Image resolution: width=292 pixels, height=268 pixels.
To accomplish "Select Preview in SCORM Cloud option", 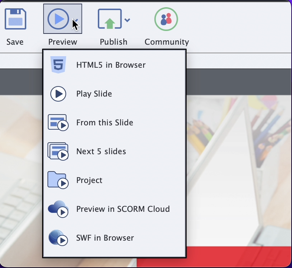I will [x=123, y=209].
